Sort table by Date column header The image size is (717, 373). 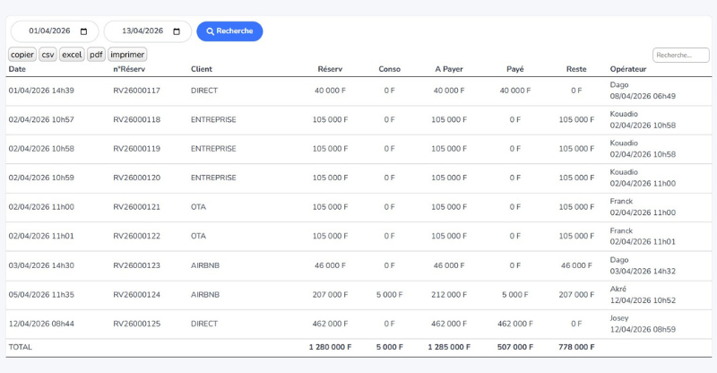pos(18,69)
